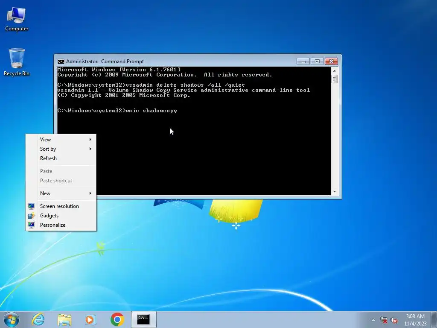
Task: Show hidden icons in the system tray
Action: [x=373, y=320]
